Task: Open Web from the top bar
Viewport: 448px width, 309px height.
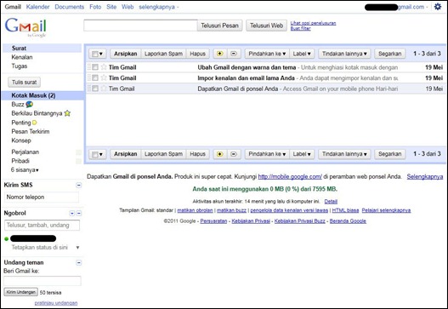Action: point(128,7)
